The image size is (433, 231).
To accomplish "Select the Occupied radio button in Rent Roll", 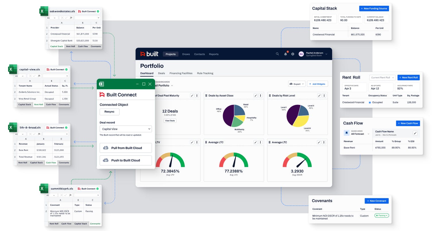I will pyautogui.click(x=370, y=102).
